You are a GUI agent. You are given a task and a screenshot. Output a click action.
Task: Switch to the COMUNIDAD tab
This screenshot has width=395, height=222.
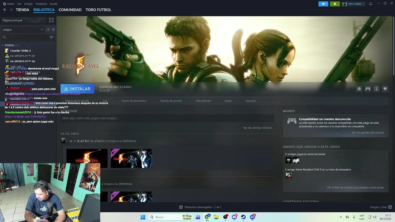(70, 10)
